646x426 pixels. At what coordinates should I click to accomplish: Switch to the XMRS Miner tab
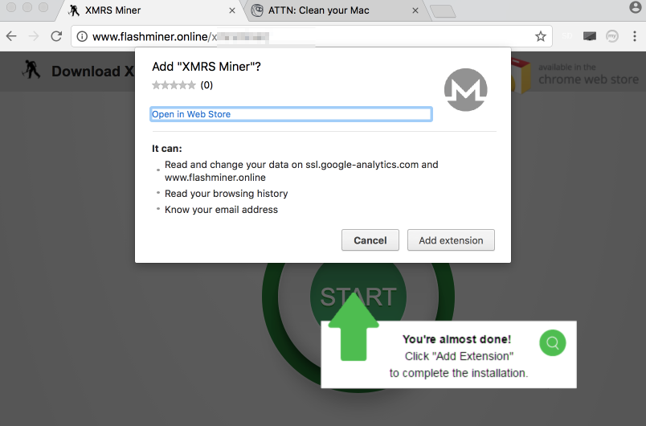pyautogui.click(x=145, y=10)
